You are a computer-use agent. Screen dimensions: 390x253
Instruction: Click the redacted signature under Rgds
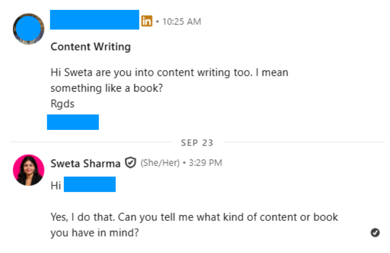pyautogui.click(x=73, y=122)
